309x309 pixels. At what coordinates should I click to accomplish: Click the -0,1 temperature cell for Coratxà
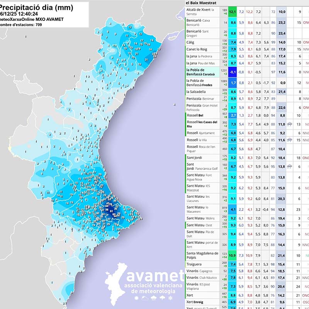click(233, 72)
